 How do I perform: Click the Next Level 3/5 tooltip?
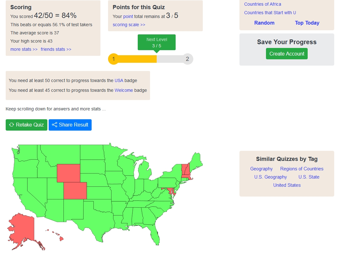point(157,43)
